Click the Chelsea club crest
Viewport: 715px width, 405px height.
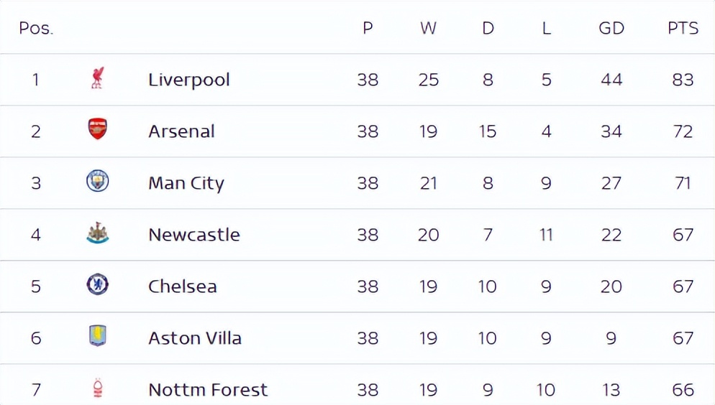tap(98, 285)
